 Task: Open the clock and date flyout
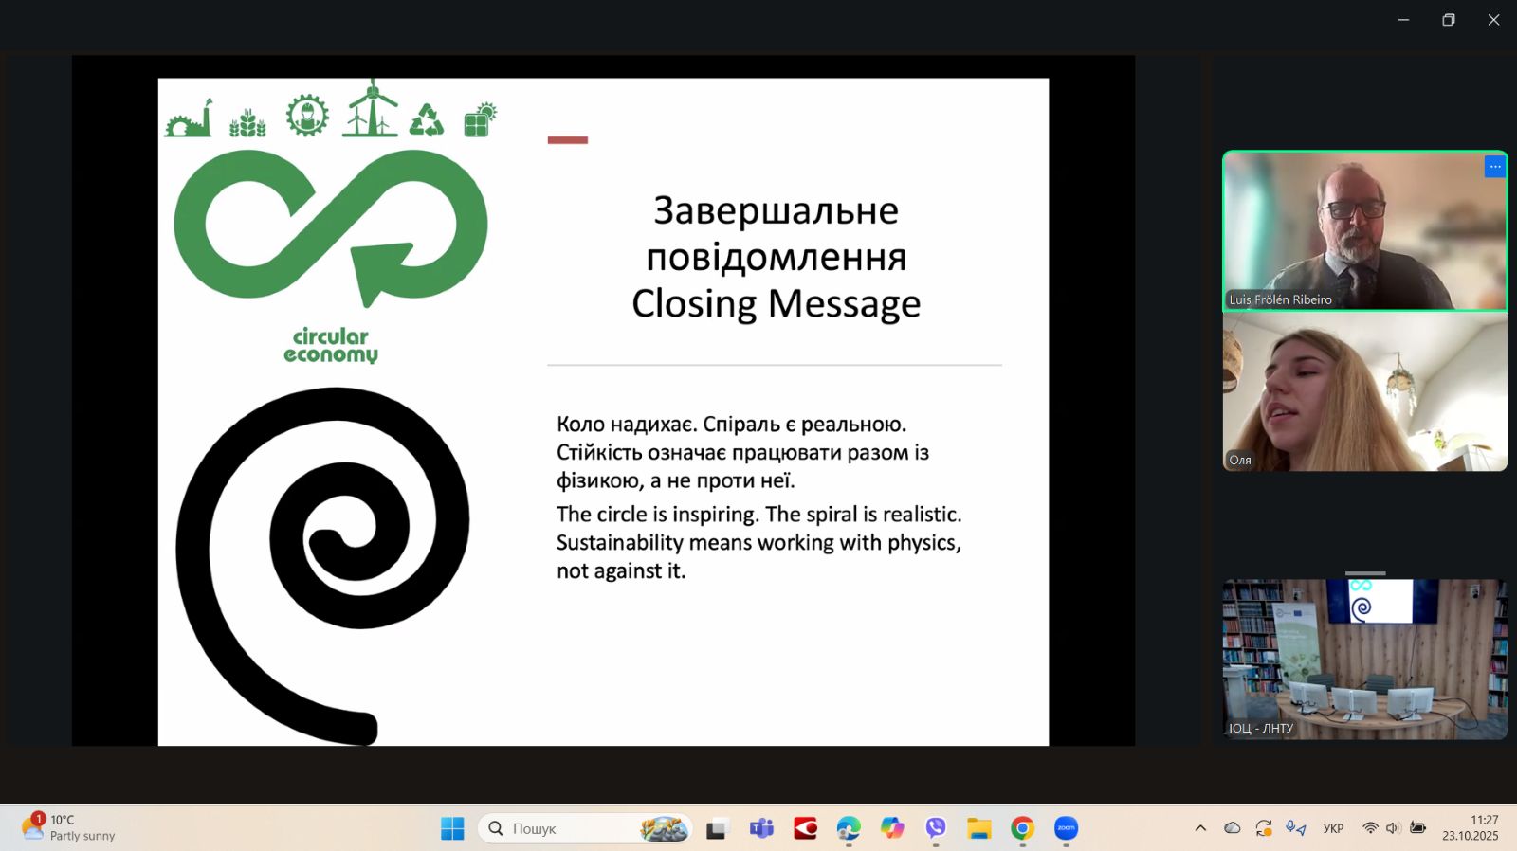[x=1471, y=827]
